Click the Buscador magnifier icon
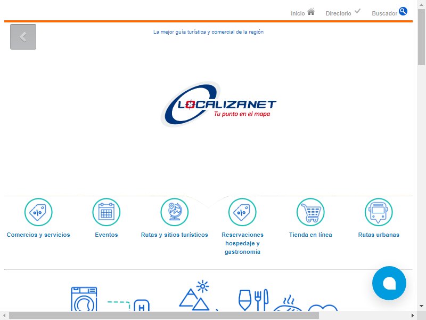Viewport: 426px width, 320px height. 403,11
